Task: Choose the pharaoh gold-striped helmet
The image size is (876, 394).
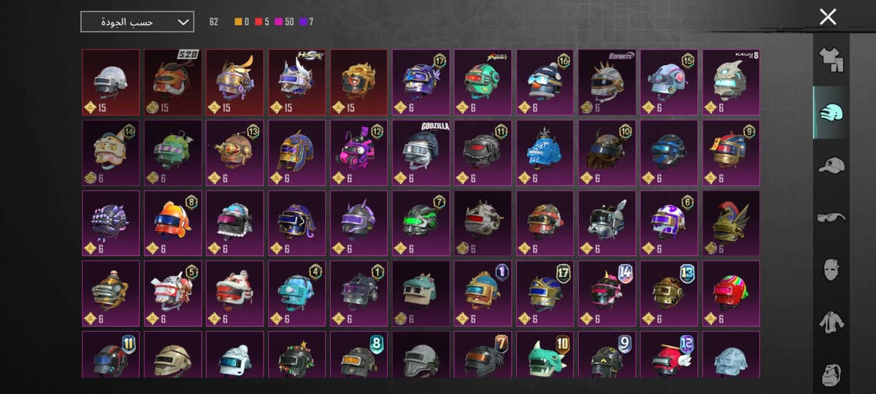Action: [x=297, y=153]
